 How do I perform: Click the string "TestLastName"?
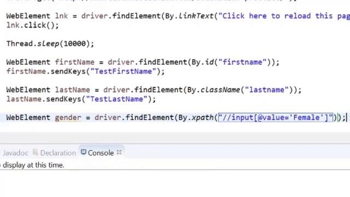tap(116, 99)
